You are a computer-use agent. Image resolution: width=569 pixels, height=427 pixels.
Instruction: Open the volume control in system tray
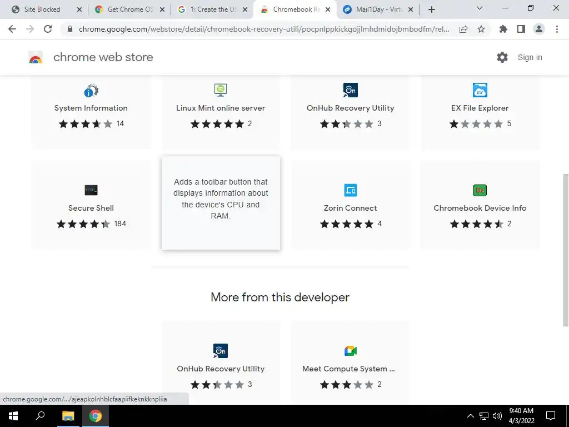tap(497, 416)
